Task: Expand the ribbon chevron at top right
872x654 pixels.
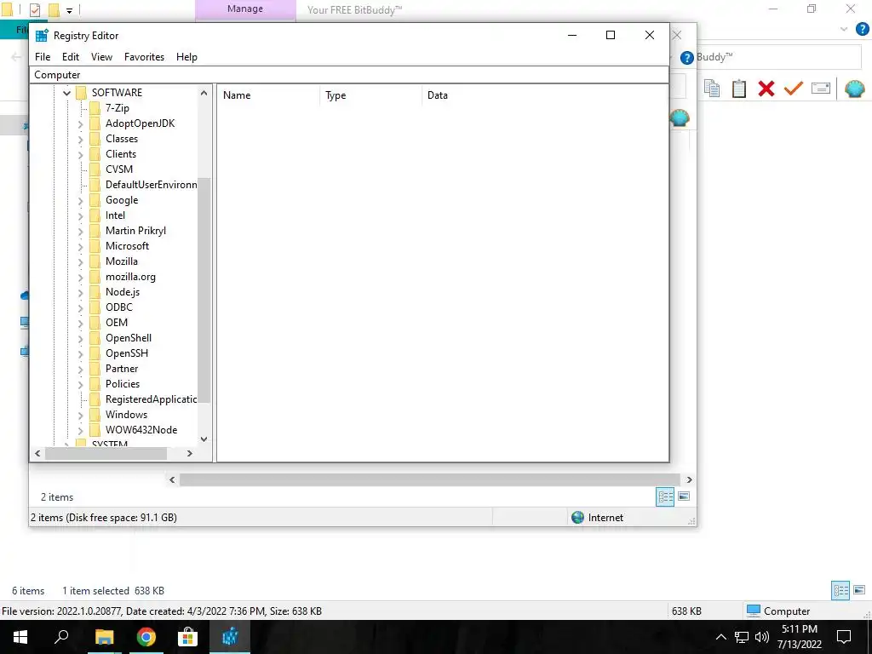Action: [x=844, y=29]
